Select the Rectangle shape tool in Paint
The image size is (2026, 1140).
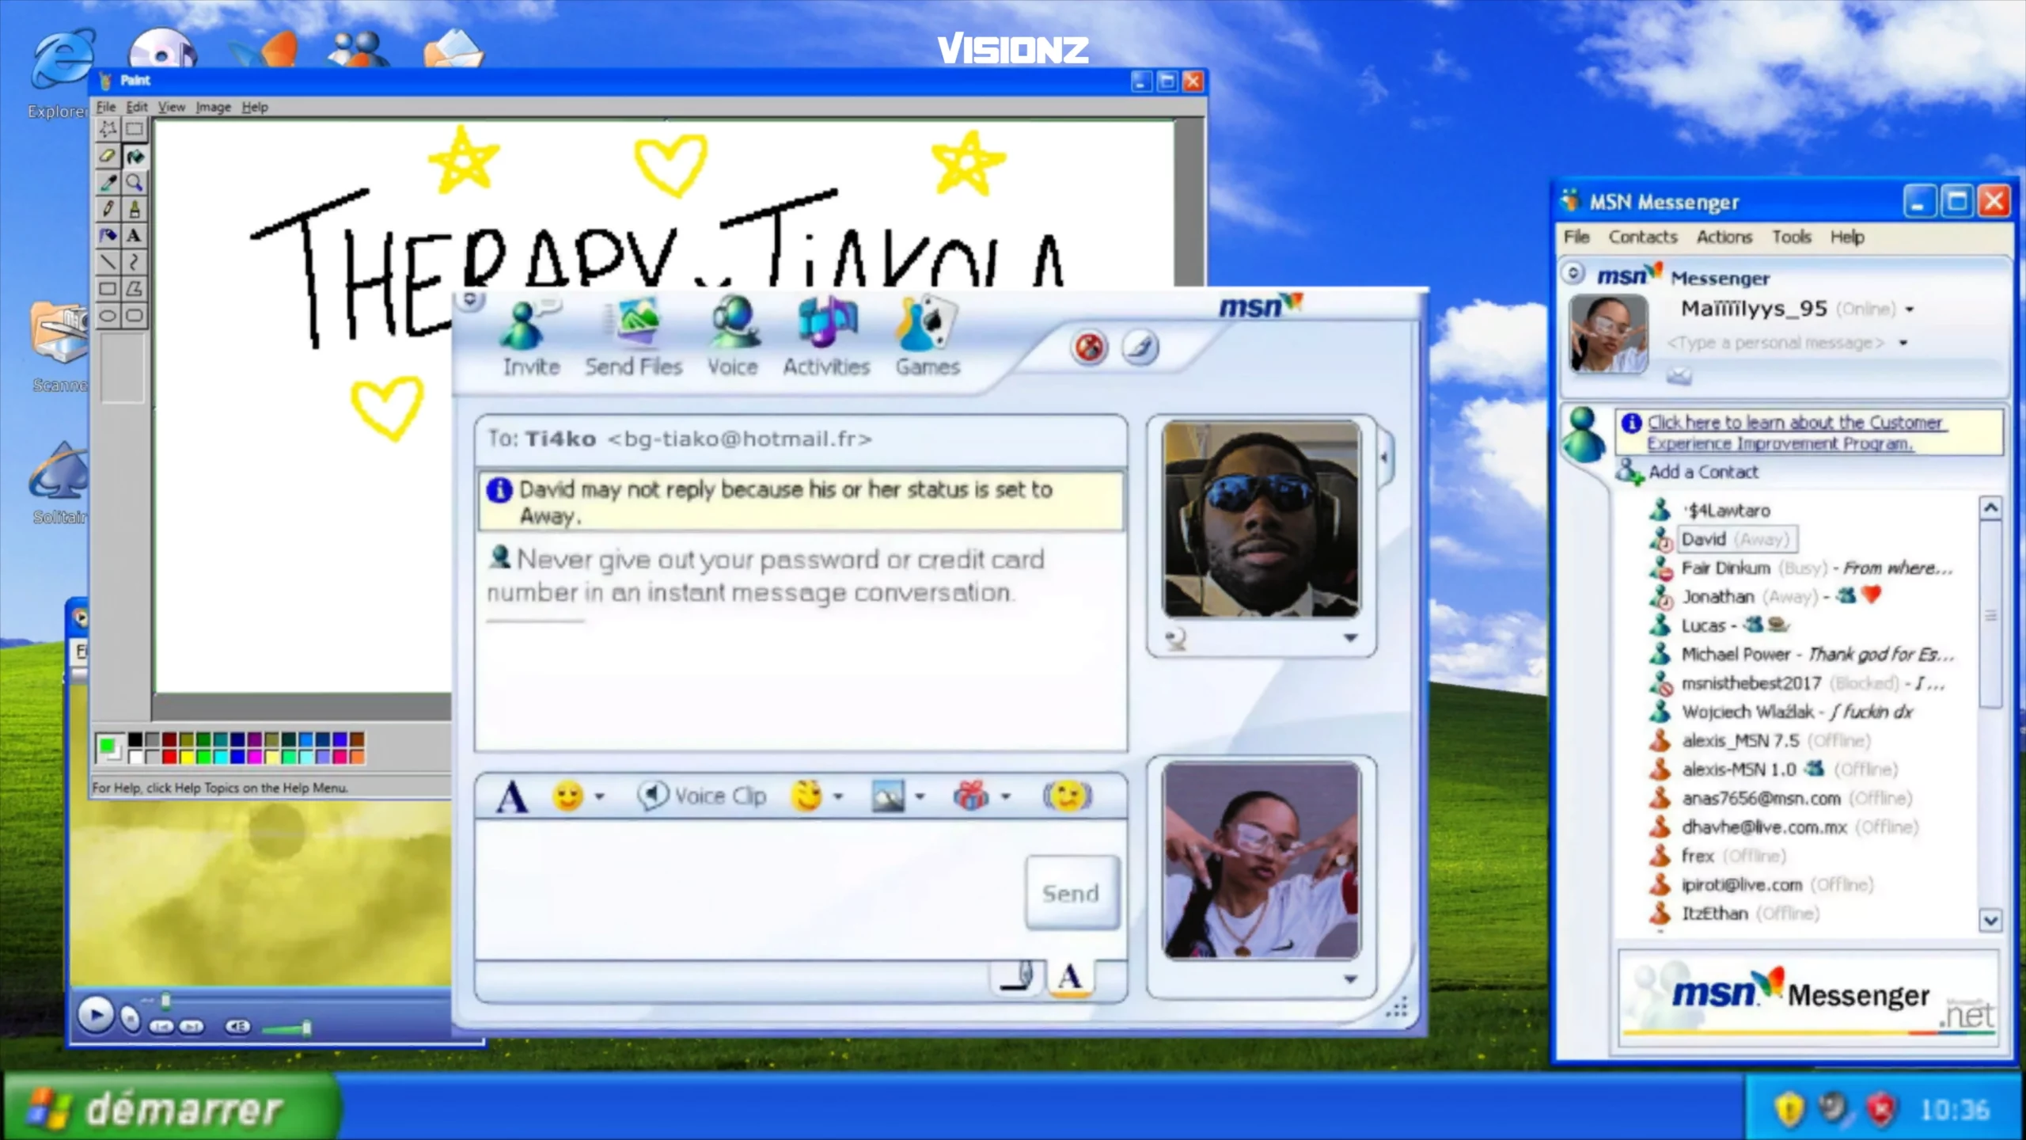pos(108,289)
